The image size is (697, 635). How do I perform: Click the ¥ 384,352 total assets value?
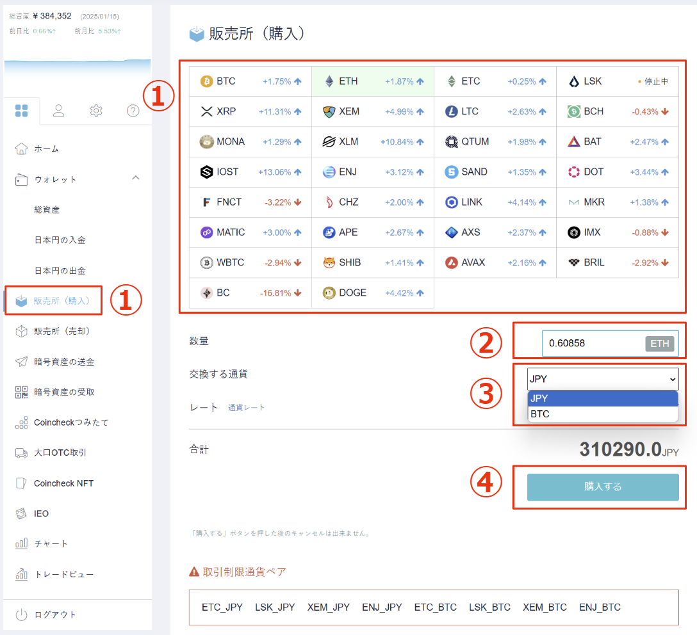pos(52,16)
